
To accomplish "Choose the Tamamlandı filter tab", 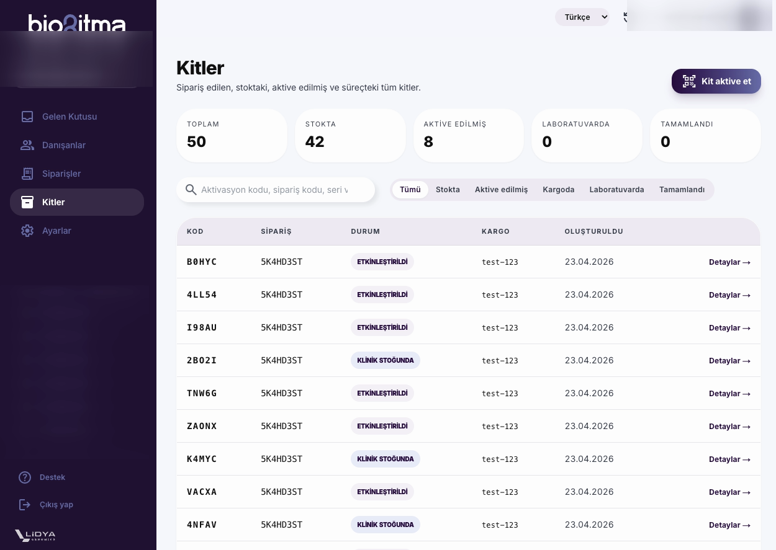I will (x=682, y=190).
